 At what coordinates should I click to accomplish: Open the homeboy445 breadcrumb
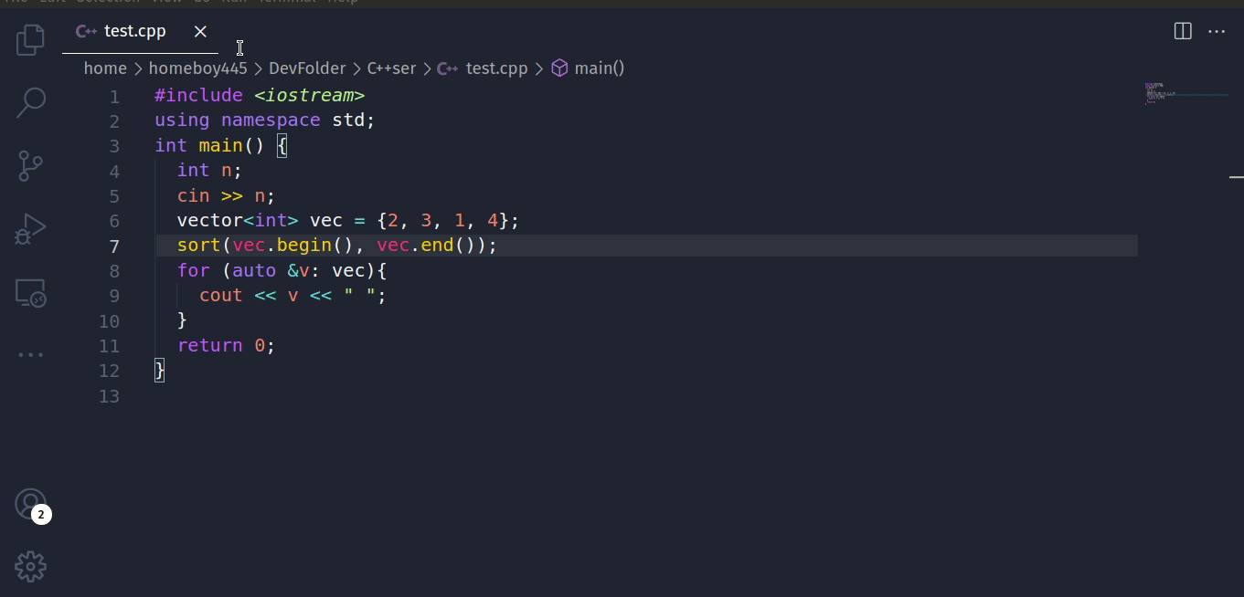pos(198,68)
